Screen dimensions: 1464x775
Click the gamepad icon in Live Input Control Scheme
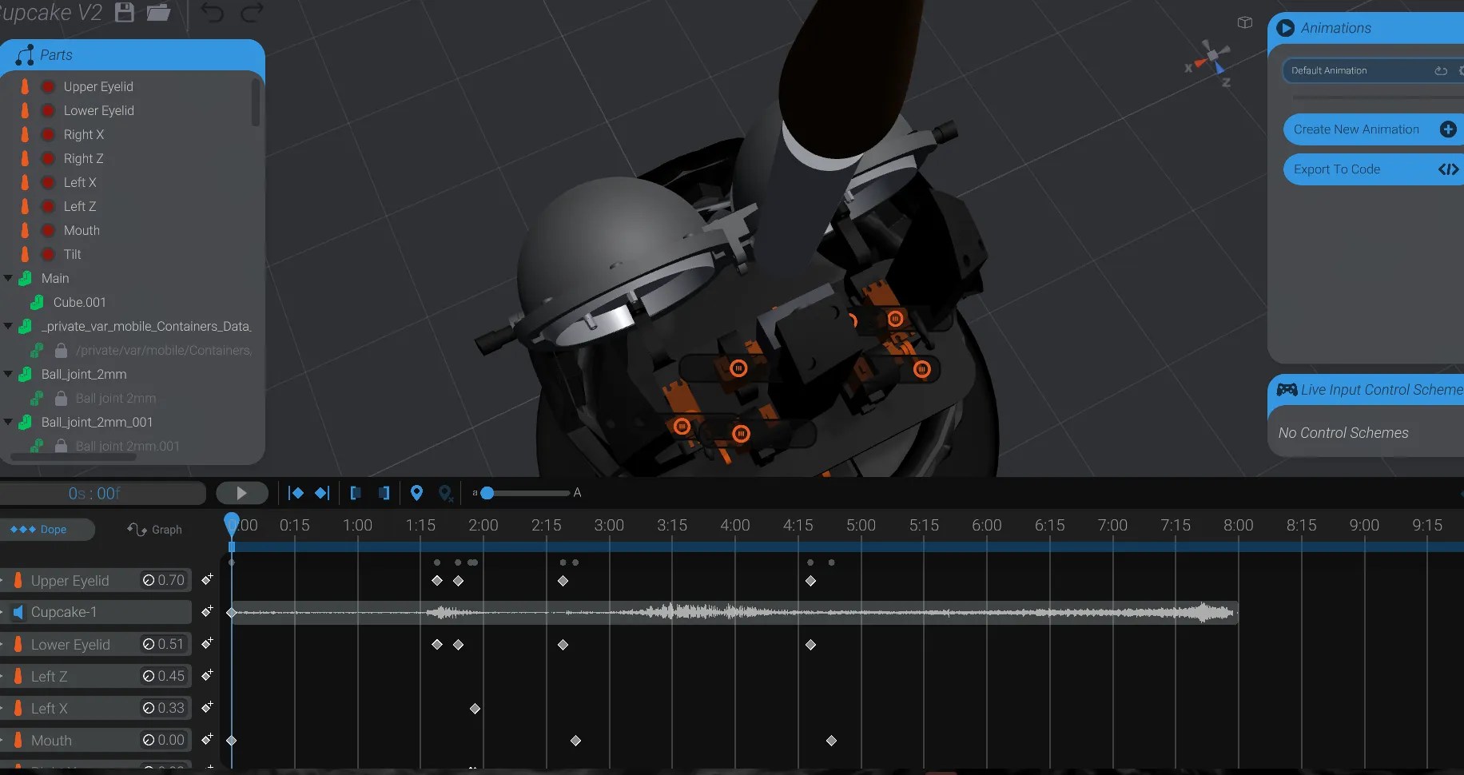[x=1287, y=390]
